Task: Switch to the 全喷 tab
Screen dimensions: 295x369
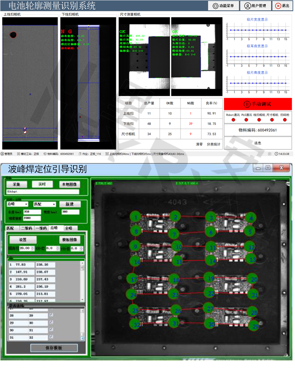Action: click(x=69, y=228)
